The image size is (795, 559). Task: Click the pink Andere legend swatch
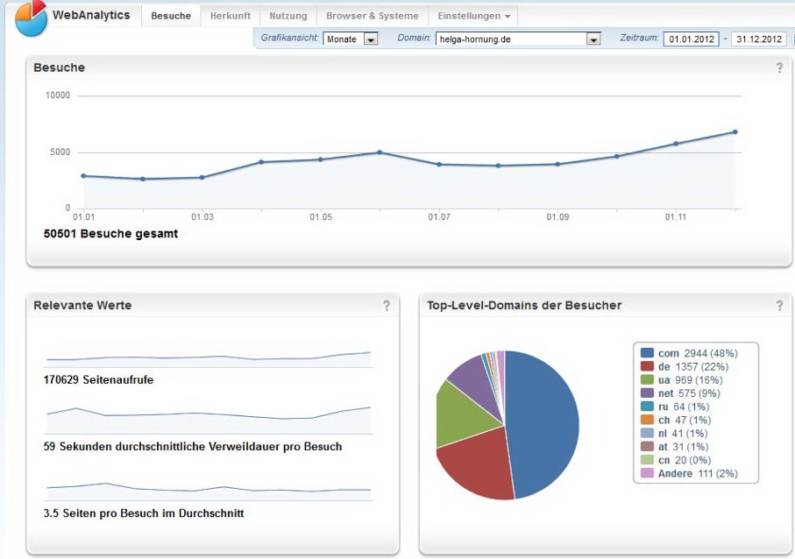(647, 473)
